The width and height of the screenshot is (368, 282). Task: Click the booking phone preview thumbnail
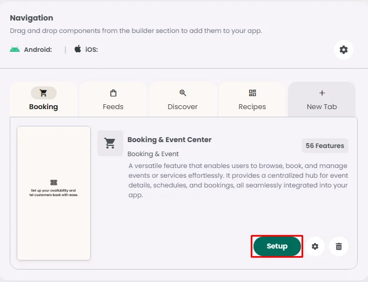(x=54, y=193)
